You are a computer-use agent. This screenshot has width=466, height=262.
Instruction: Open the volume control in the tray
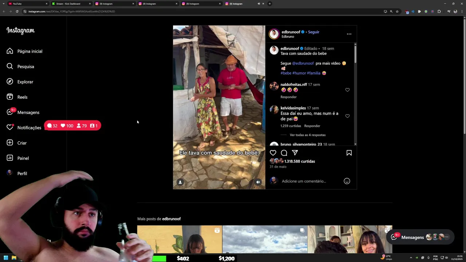pyautogui.click(x=447, y=258)
